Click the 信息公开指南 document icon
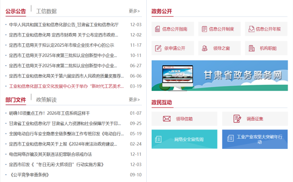Image resolution: width=293 pixels, height=182 pixels. [157, 29]
